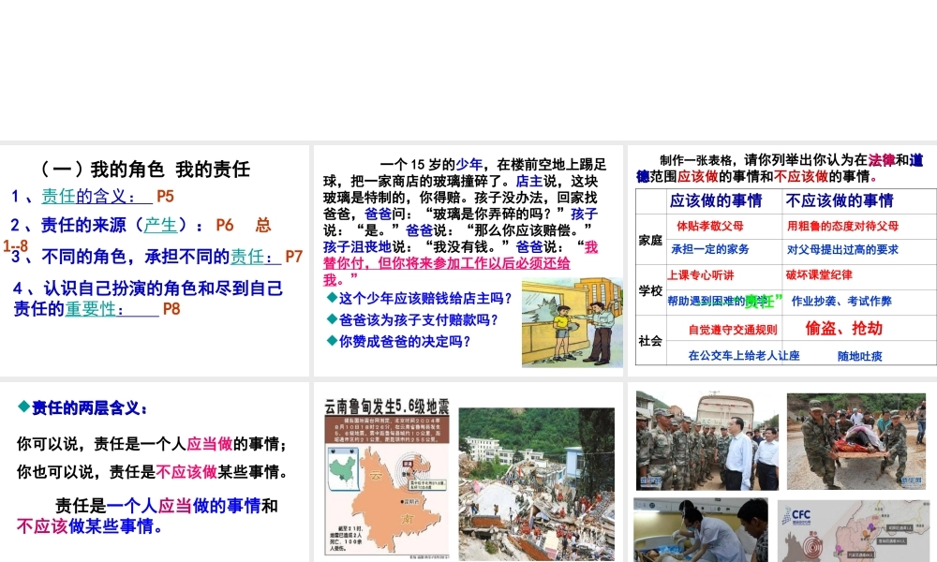937x562 pixels.
Task: Click the P5 page reference
Action: tap(165, 196)
